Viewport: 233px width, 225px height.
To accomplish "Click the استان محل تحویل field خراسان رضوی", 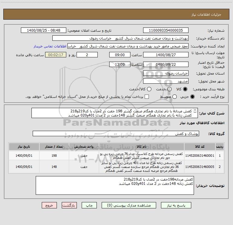I will tap(166, 73).
